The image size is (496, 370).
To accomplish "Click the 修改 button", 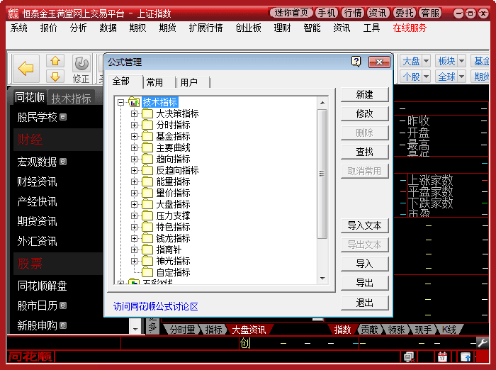I will point(364,113).
